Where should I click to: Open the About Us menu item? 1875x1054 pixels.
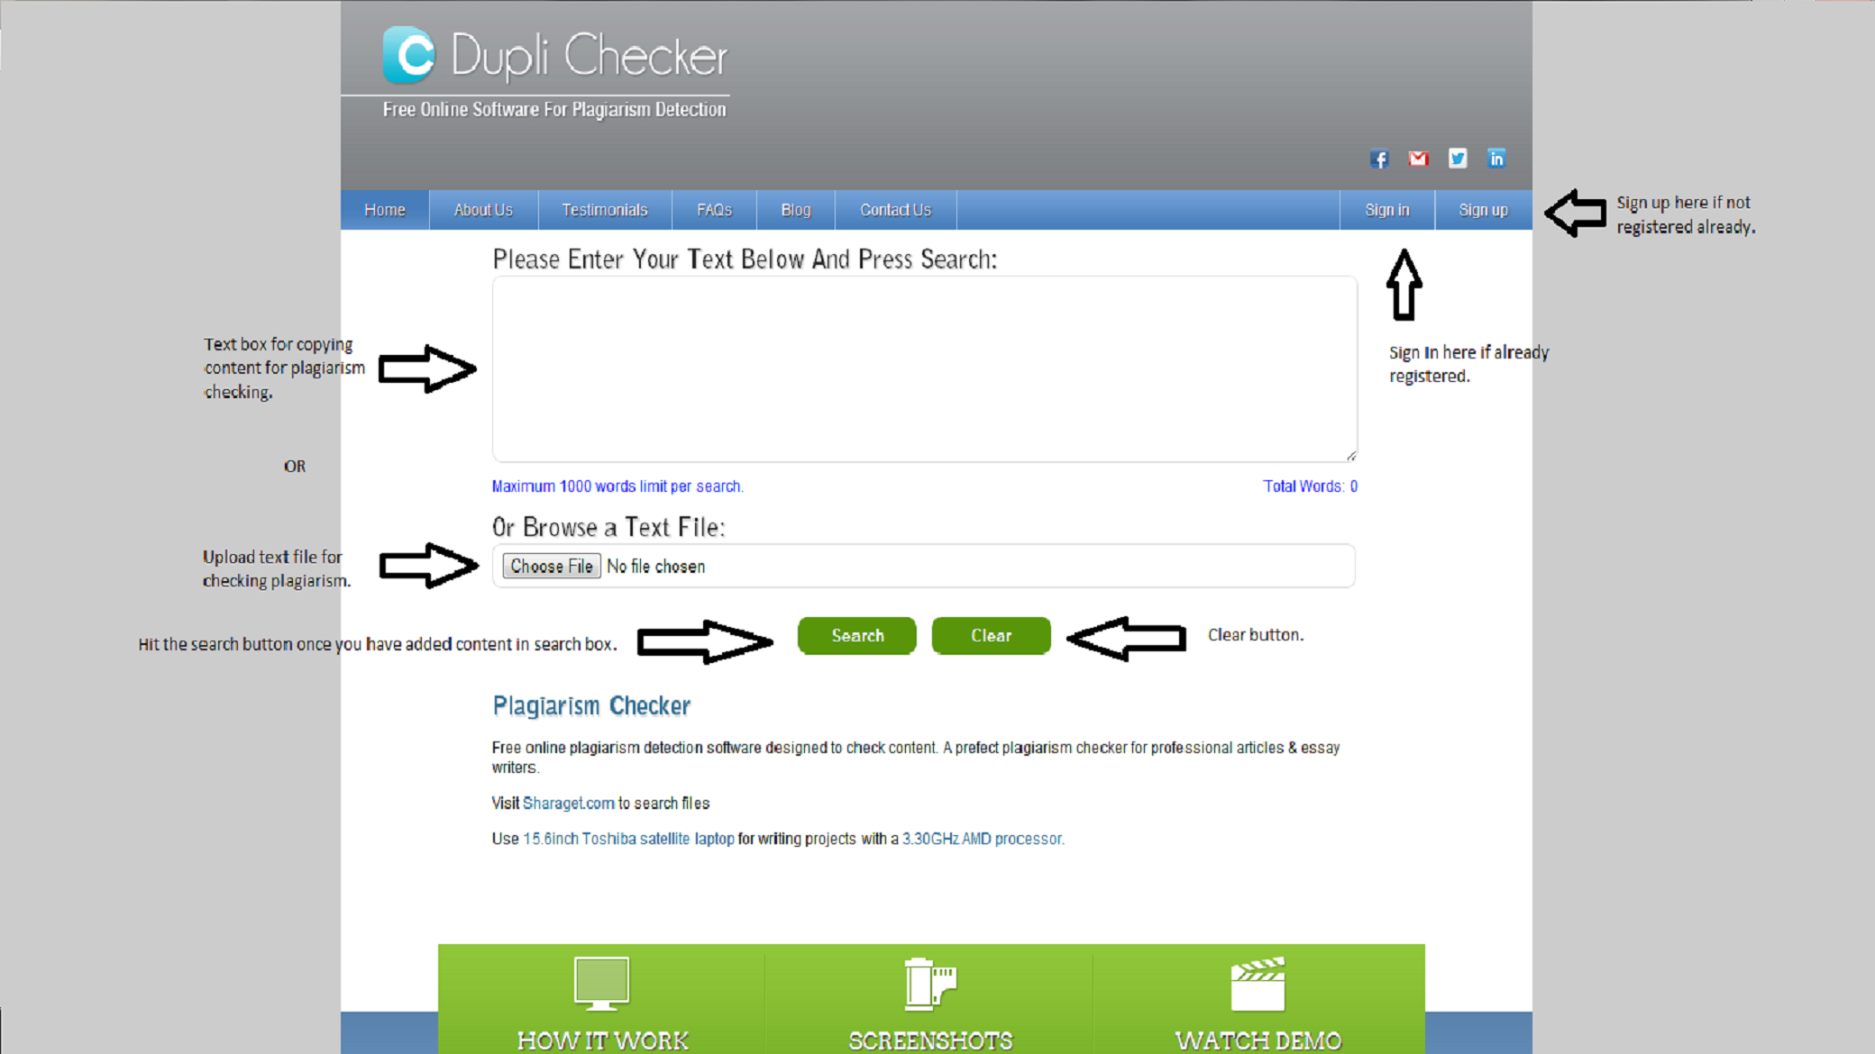(483, 208)
